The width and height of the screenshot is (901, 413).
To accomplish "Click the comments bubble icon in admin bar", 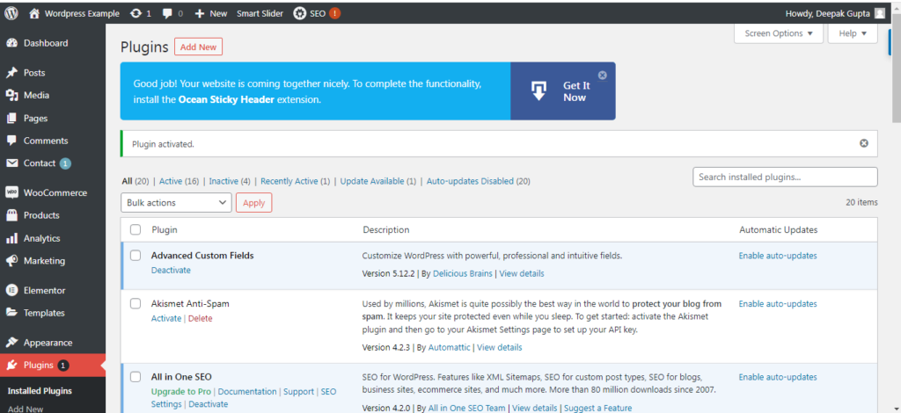I will coord(166,13).
